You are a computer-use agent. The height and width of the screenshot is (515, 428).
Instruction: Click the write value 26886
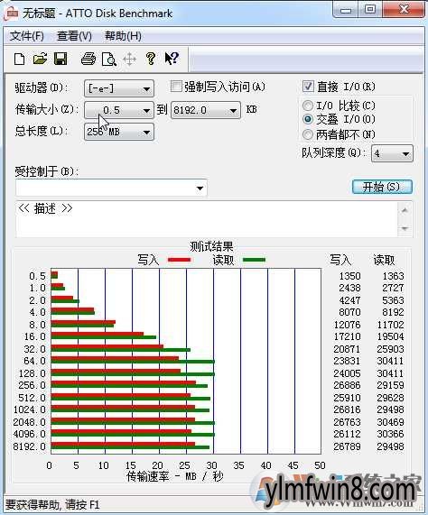(x=348, y=385)
